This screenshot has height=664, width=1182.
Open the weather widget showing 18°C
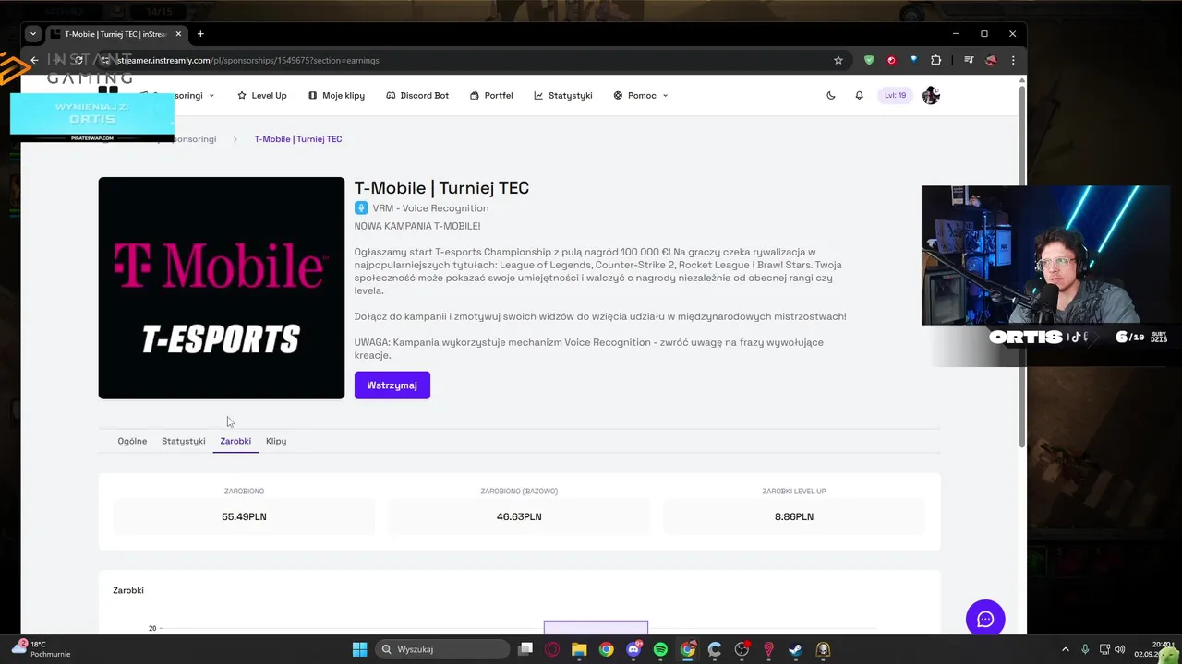pos(42,648)
